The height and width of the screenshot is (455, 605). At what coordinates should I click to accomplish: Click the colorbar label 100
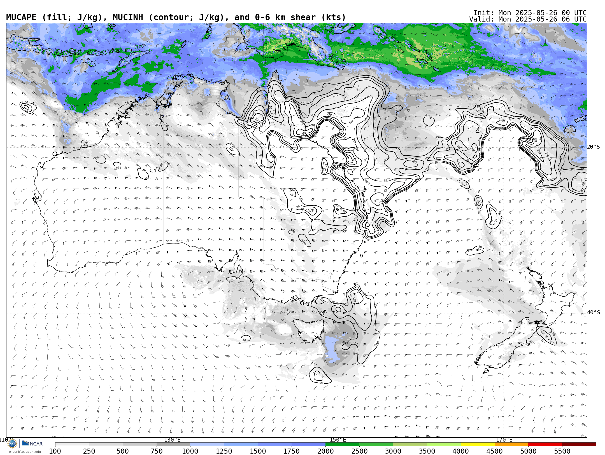55,451
